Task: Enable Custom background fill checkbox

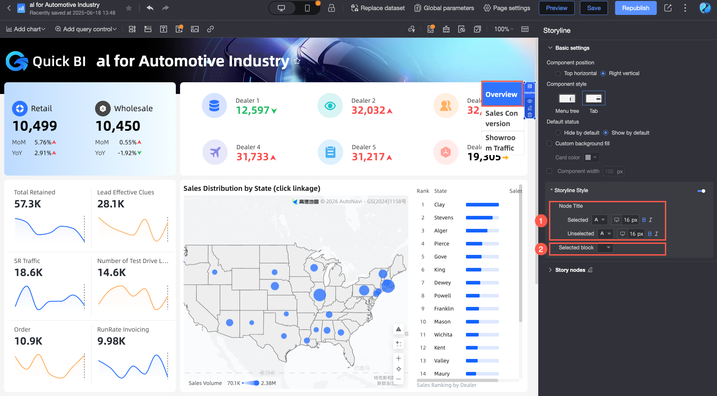Action: pyautogui.click(x=549, y=143)
